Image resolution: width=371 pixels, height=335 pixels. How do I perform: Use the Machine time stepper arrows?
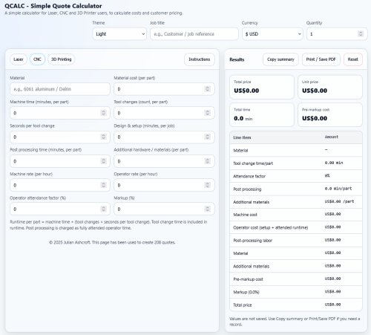[x=104, y=113]
